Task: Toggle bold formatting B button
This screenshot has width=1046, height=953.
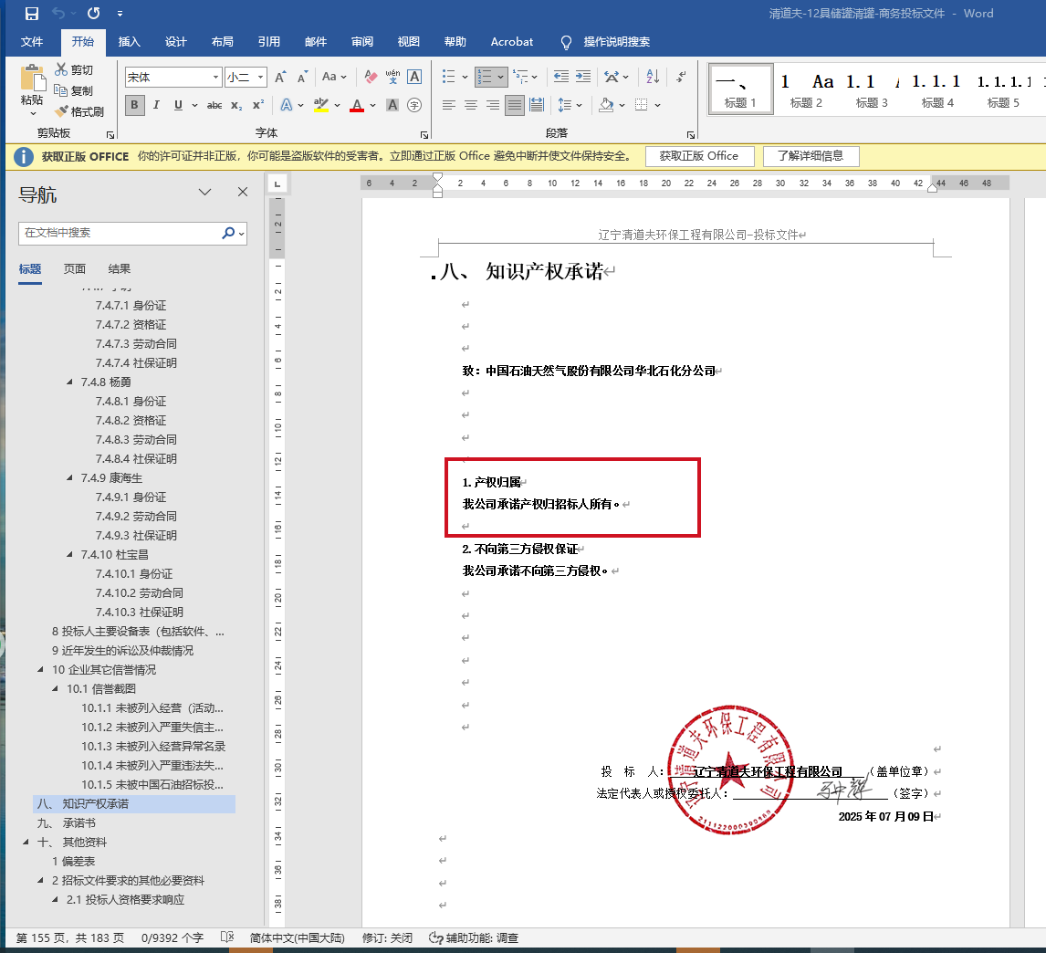Action: [x=135, y=105]
